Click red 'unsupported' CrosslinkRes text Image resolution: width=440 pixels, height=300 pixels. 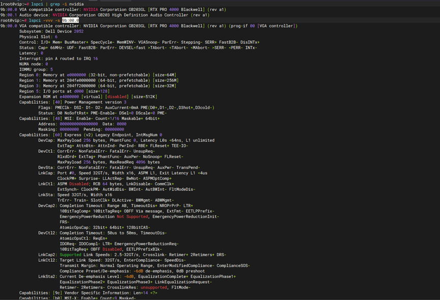tap(154, 287)
